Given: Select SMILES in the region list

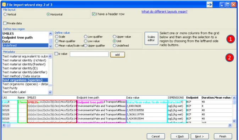Looking at the screenshot, I should (x=25, y=34).
